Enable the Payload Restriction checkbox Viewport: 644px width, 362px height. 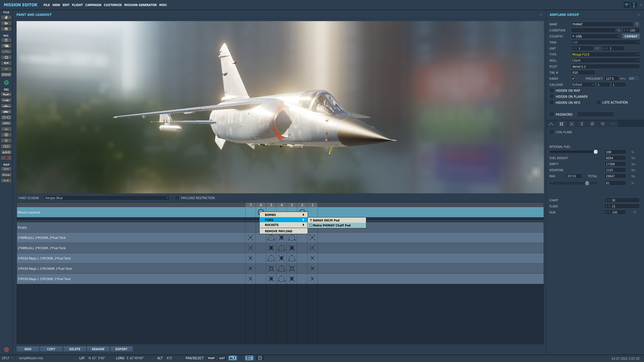pos(177,198)
